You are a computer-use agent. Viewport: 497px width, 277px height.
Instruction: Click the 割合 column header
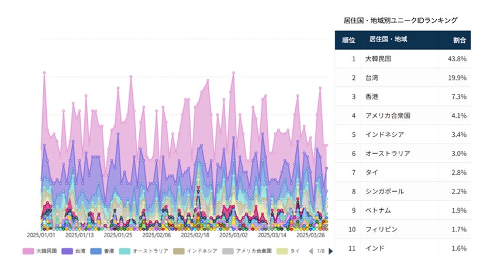(459, 40)
